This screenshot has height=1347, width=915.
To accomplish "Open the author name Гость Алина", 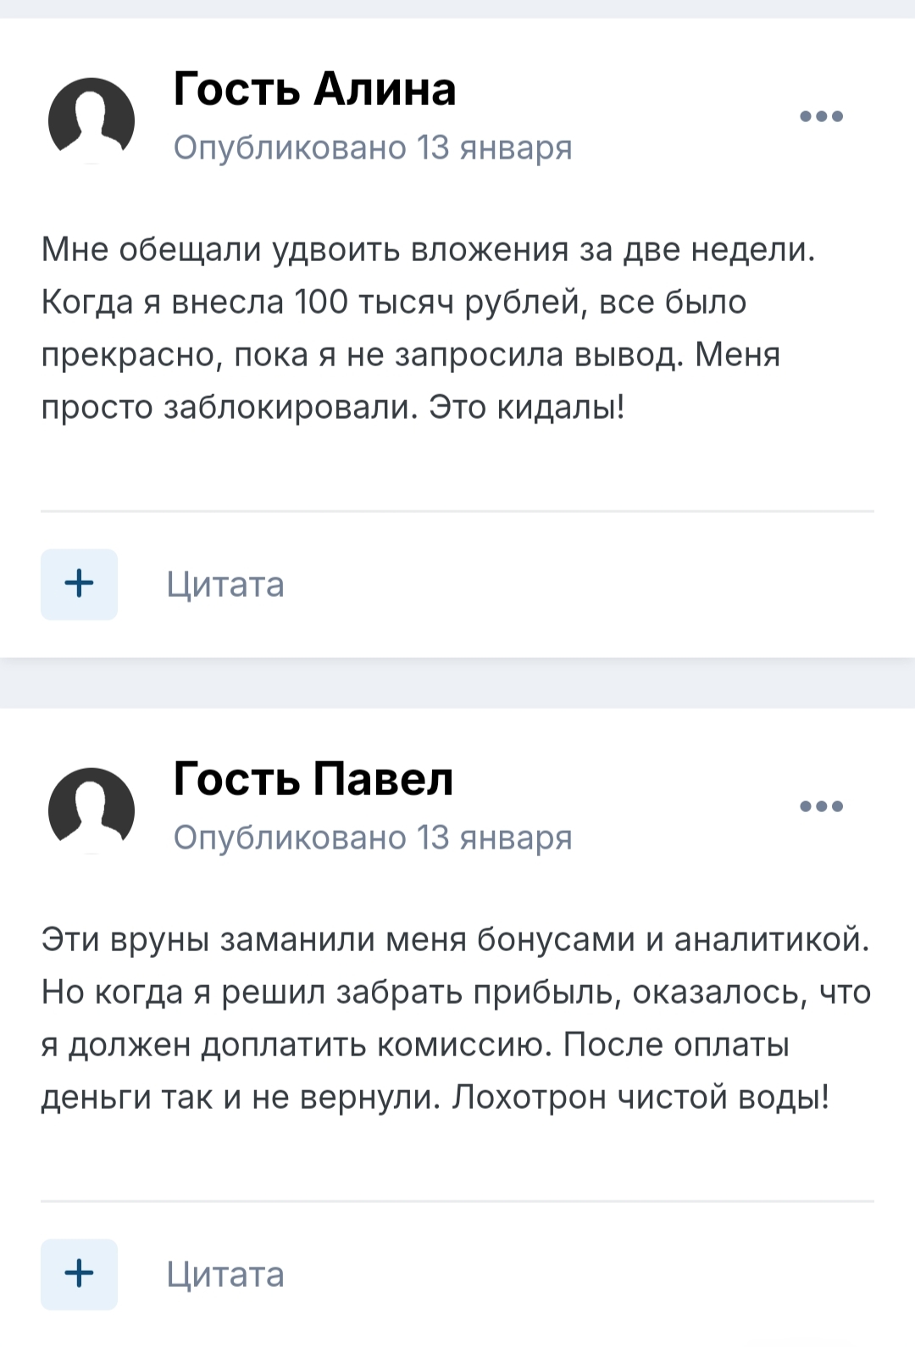I will (x=314, y=89).
